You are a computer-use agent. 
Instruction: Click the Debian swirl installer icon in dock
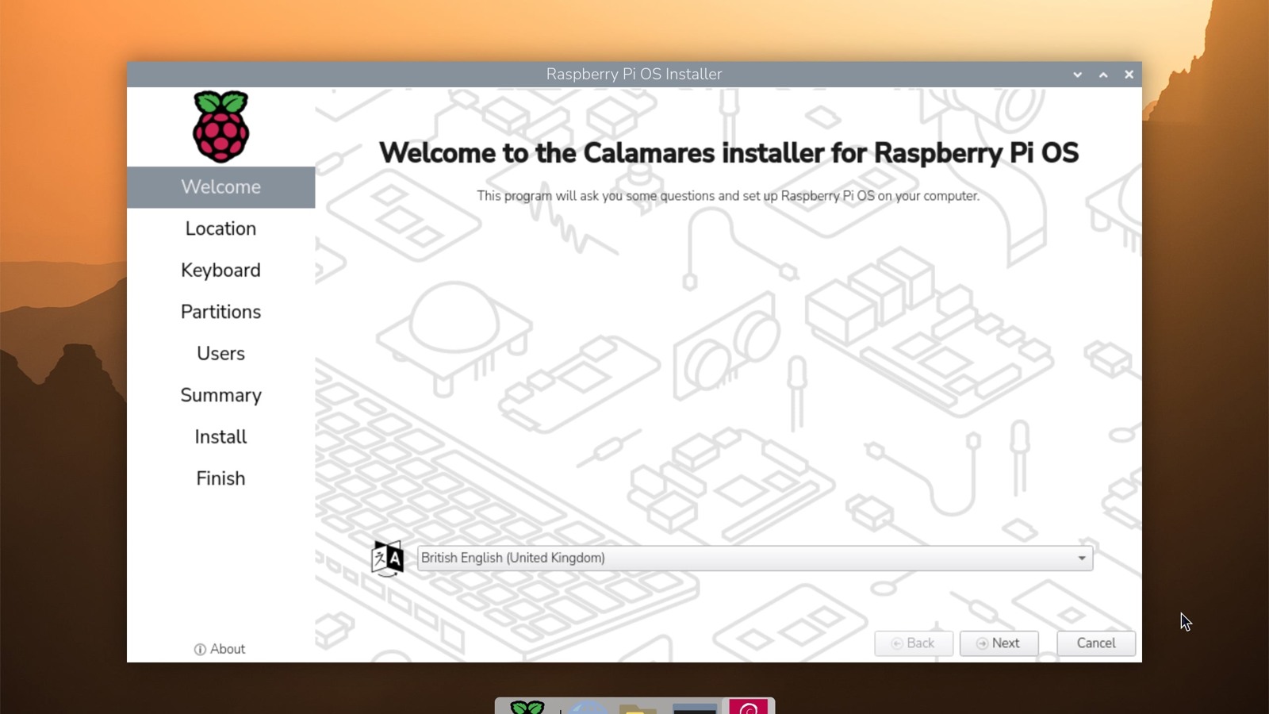coord(749,706)
